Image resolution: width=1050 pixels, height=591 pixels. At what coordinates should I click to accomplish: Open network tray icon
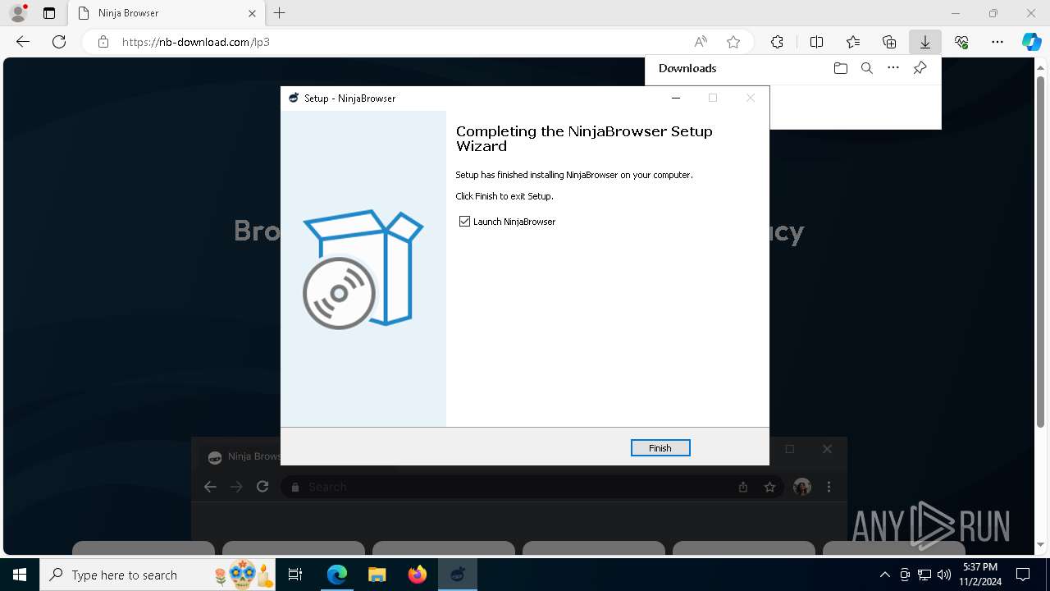924,575
